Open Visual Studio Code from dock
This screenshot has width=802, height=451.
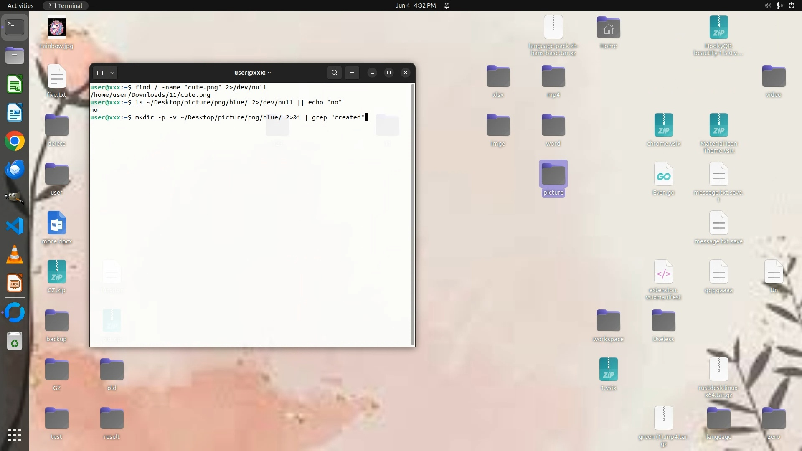point(15,226)
